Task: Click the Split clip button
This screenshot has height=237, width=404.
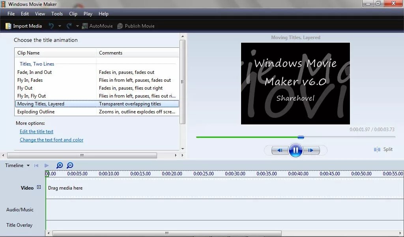Action: (383, 149)
